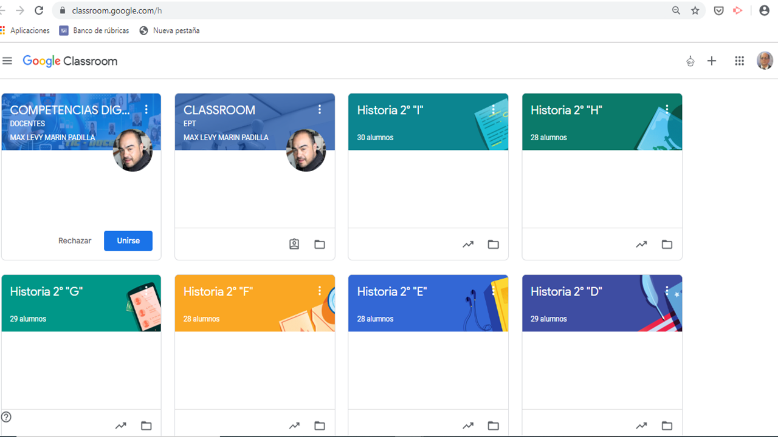Click the help question mark icon
The height and width of the screenshot is (437, 778).
[6, 417]
